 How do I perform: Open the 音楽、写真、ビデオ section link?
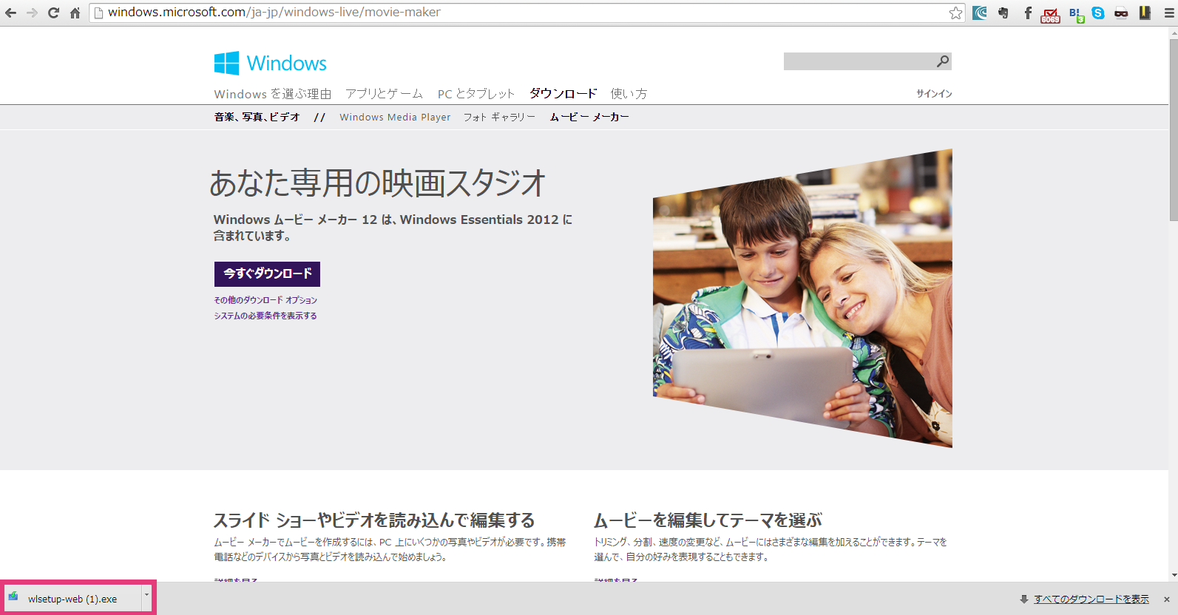coord(257,117)
